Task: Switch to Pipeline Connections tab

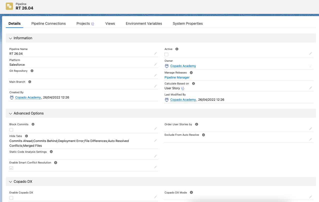Action: coord(48,23)
